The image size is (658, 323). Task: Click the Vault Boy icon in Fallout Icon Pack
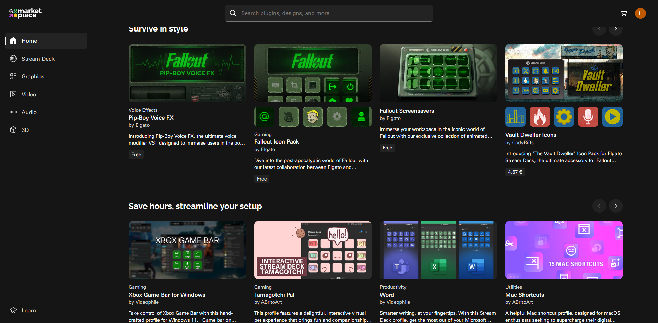point(313,117)
